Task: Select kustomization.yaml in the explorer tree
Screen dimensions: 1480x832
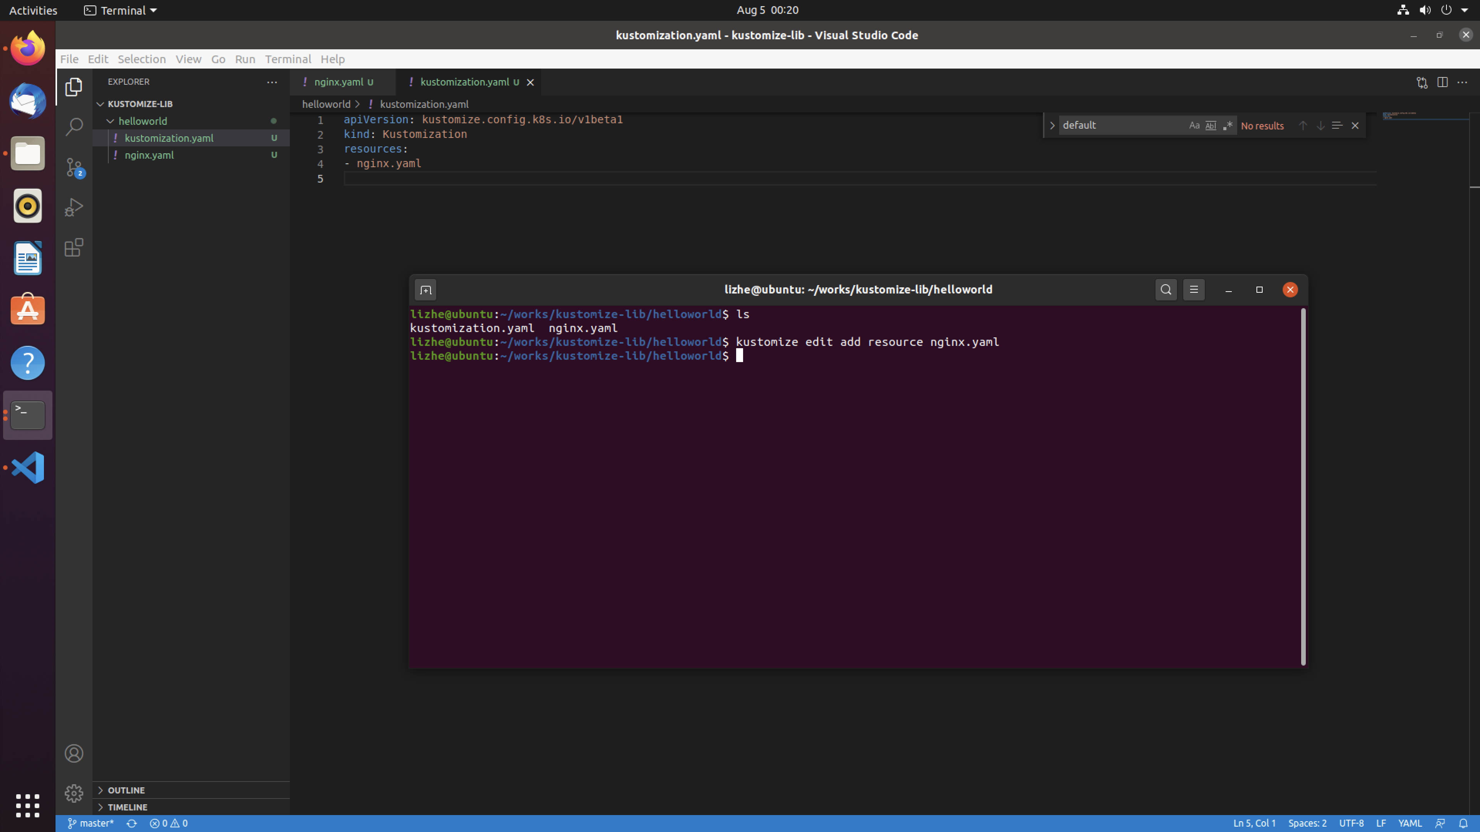Action: [x=191, y=138]
